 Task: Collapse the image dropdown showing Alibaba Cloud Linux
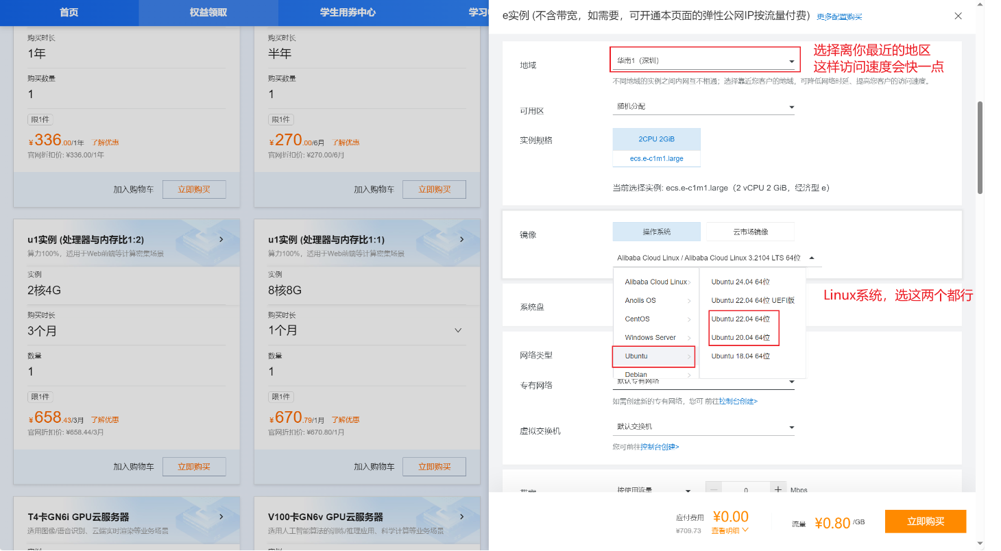point(716,258)
